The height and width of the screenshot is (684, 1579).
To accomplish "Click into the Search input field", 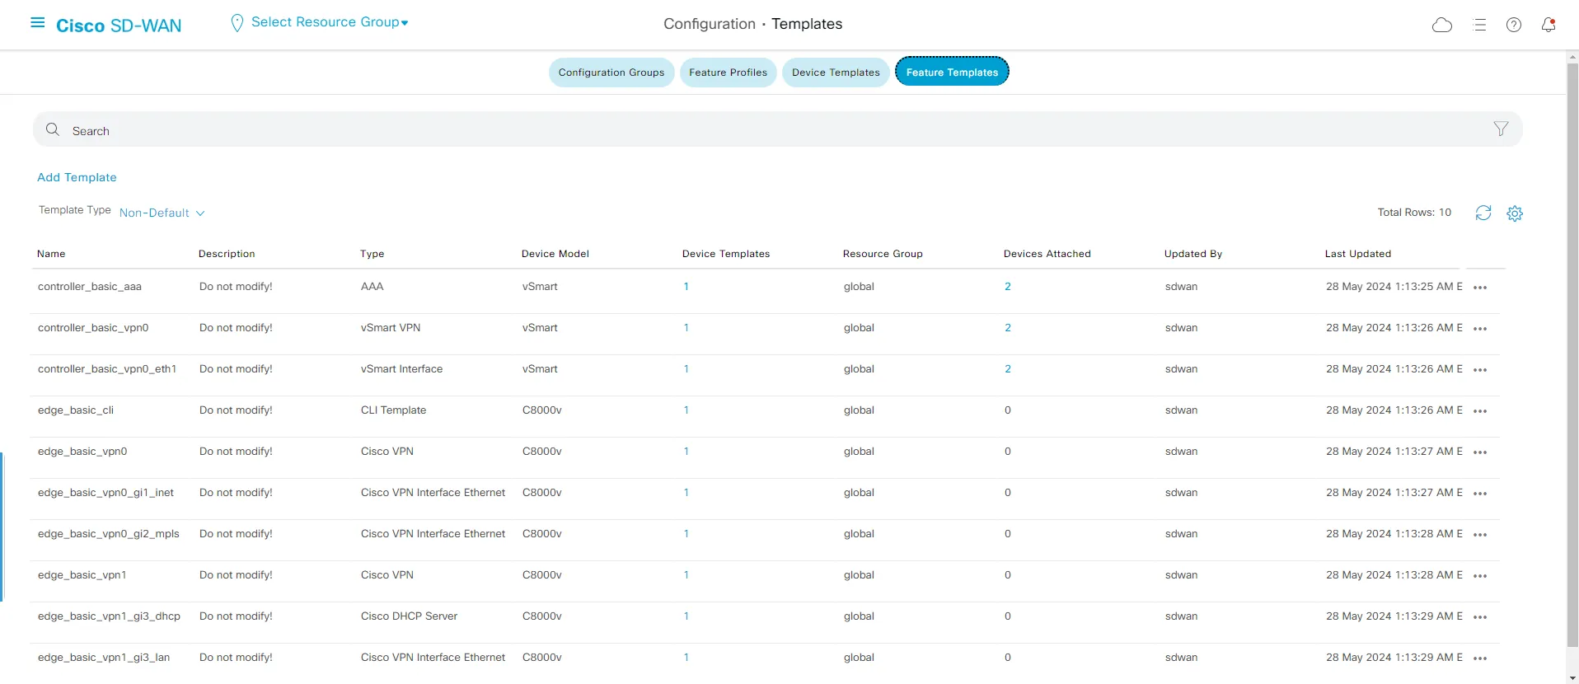I will pyautogui.click(x=742, y=130).
